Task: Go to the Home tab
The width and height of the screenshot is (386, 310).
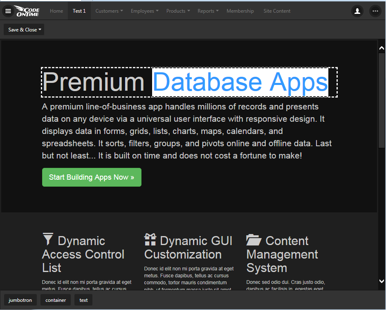Action: click(56, 11)
